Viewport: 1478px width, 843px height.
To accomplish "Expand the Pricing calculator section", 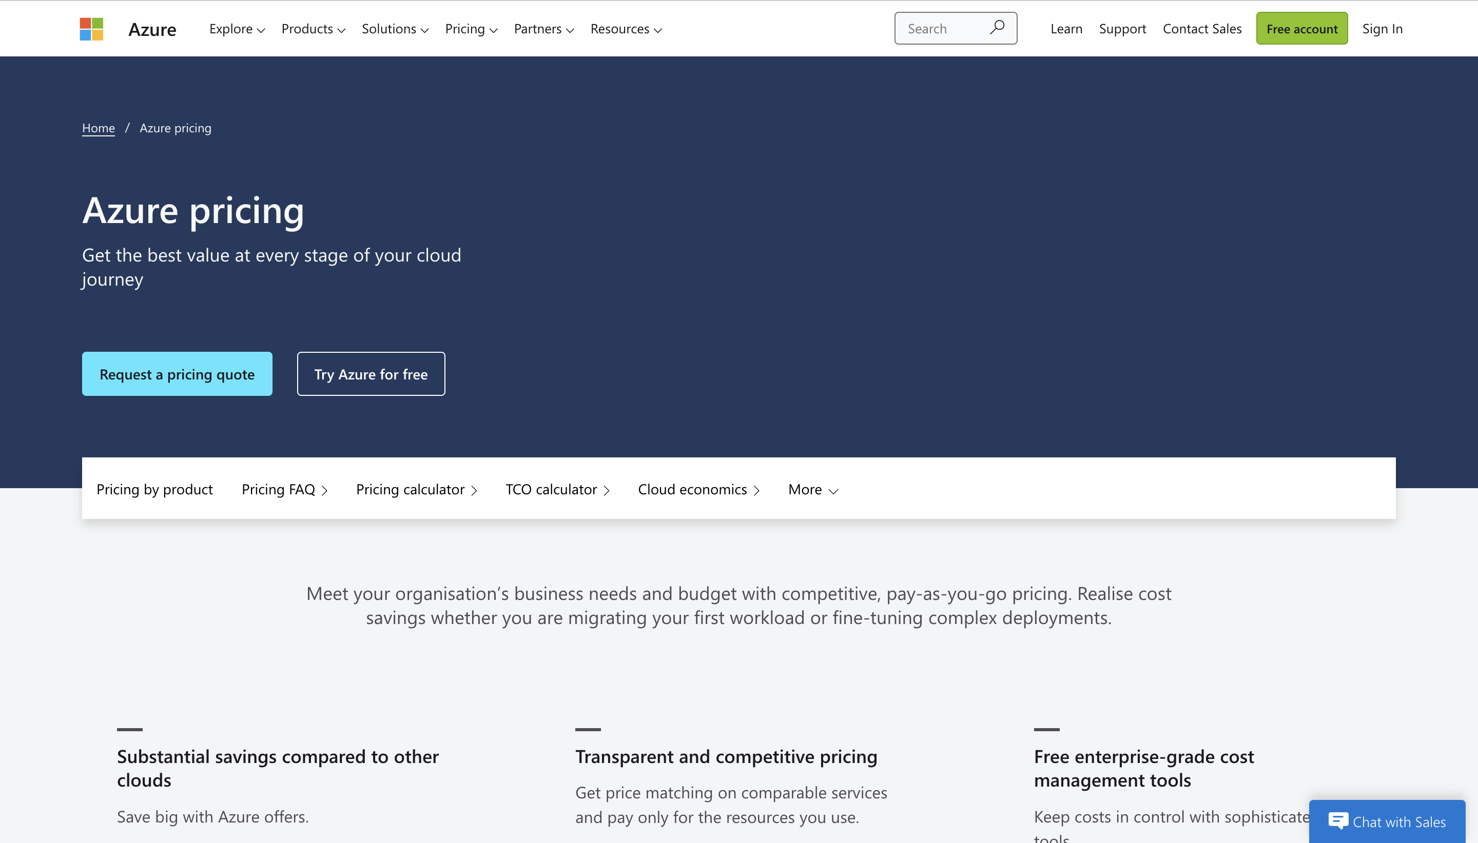I will tap(416, 488).
